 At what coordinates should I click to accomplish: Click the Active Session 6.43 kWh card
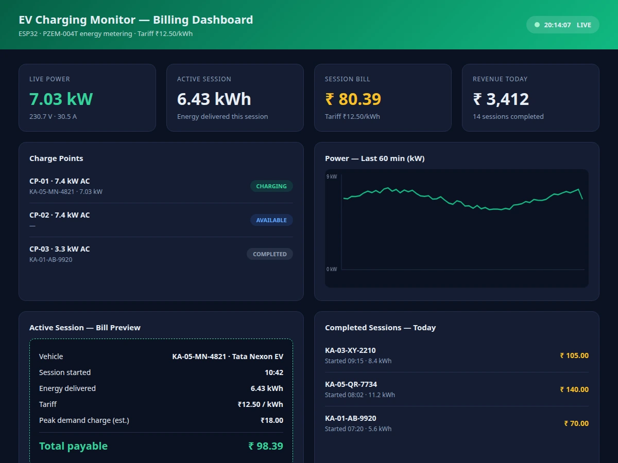click(x=235, y=98)
